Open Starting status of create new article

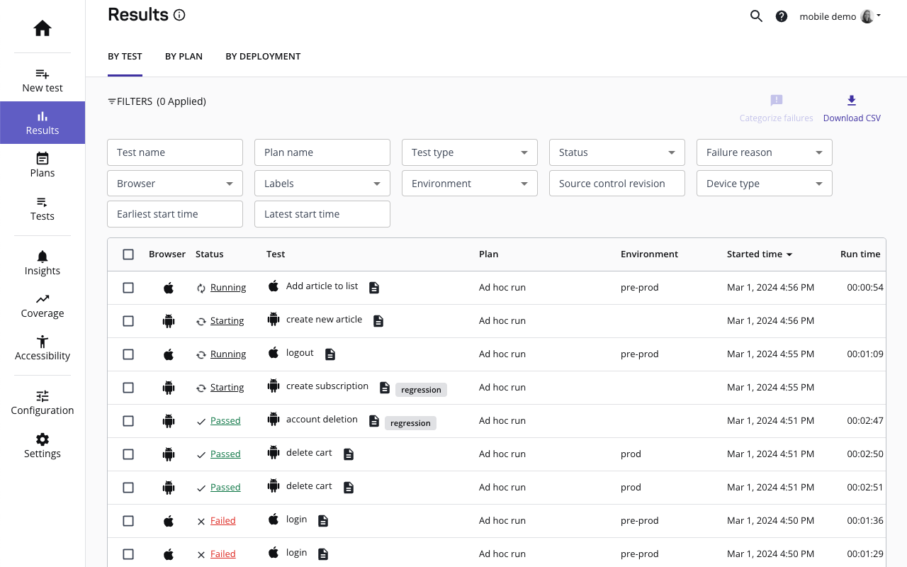(227, 321)
